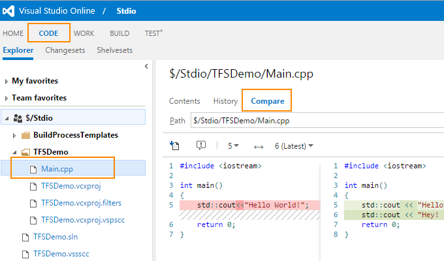The height and width of the screenshot is (261, 444).
Task: Click the comment bubble icon
Action: 201,146
